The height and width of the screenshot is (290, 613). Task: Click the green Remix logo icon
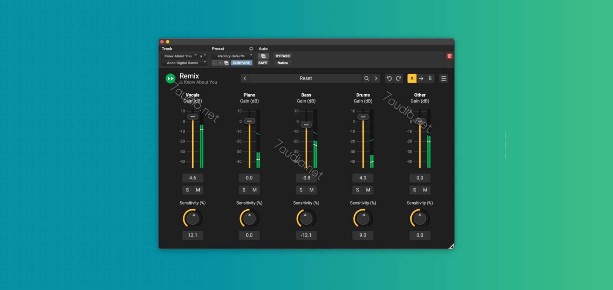click(x=170, y=78)
